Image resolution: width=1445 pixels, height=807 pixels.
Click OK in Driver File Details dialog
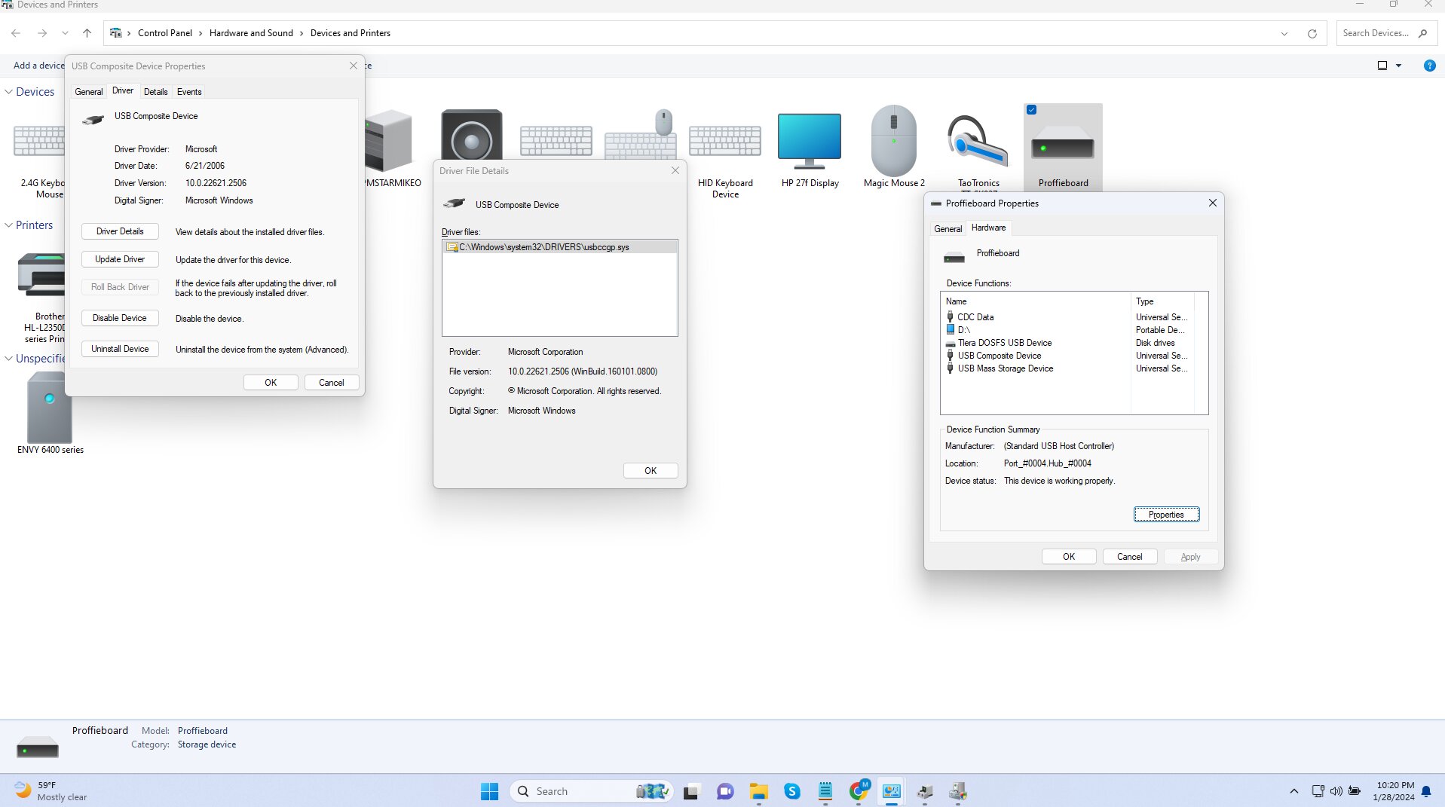pos(651,471)
